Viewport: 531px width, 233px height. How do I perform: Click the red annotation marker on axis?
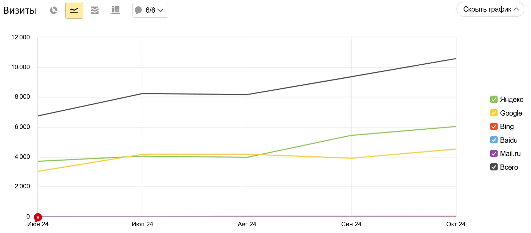pos(38,217)
